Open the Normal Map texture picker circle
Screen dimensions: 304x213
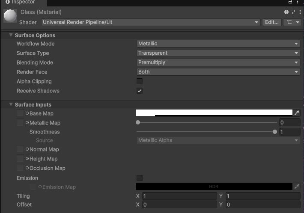(27, 150)
